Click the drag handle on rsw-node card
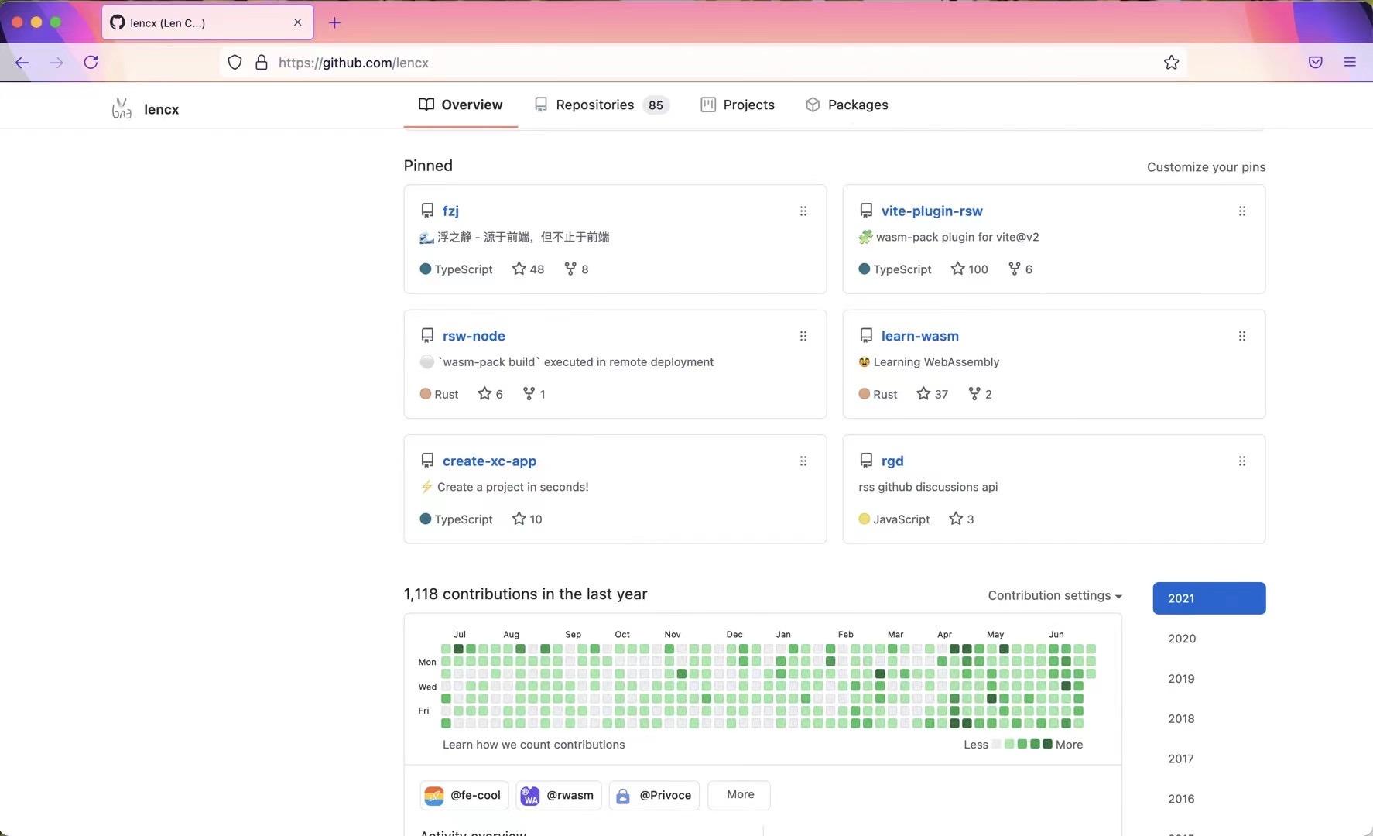 click(803, 336)
